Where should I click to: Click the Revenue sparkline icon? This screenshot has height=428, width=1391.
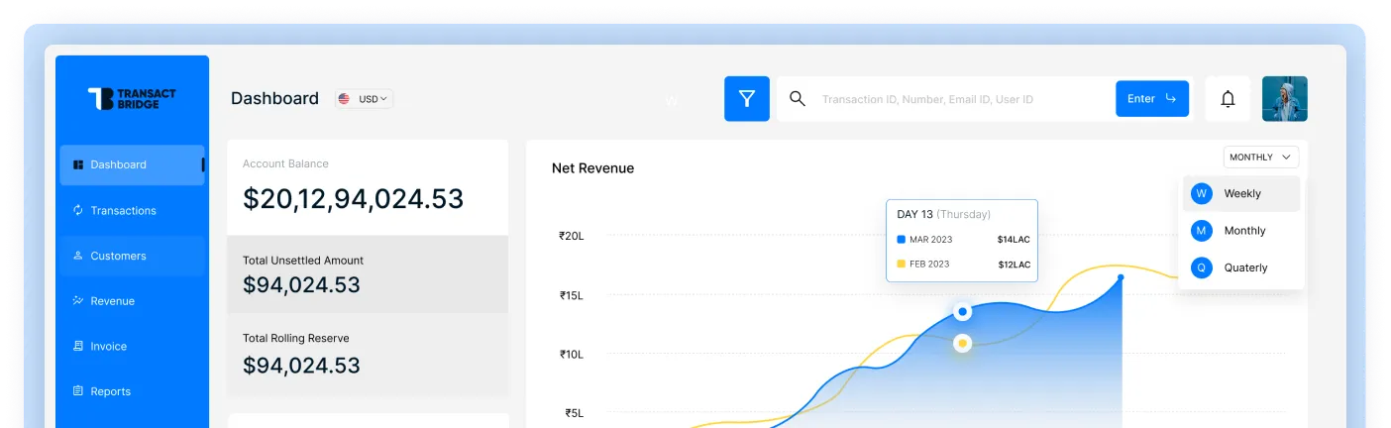78,300
